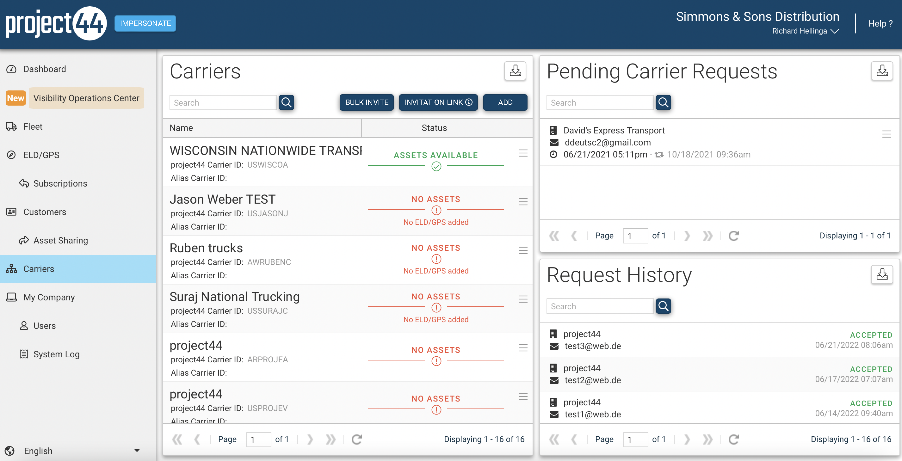This screenshot has height=461, width=902.
Task: Open Users in the sidebar
Action: tap(78, 326)
